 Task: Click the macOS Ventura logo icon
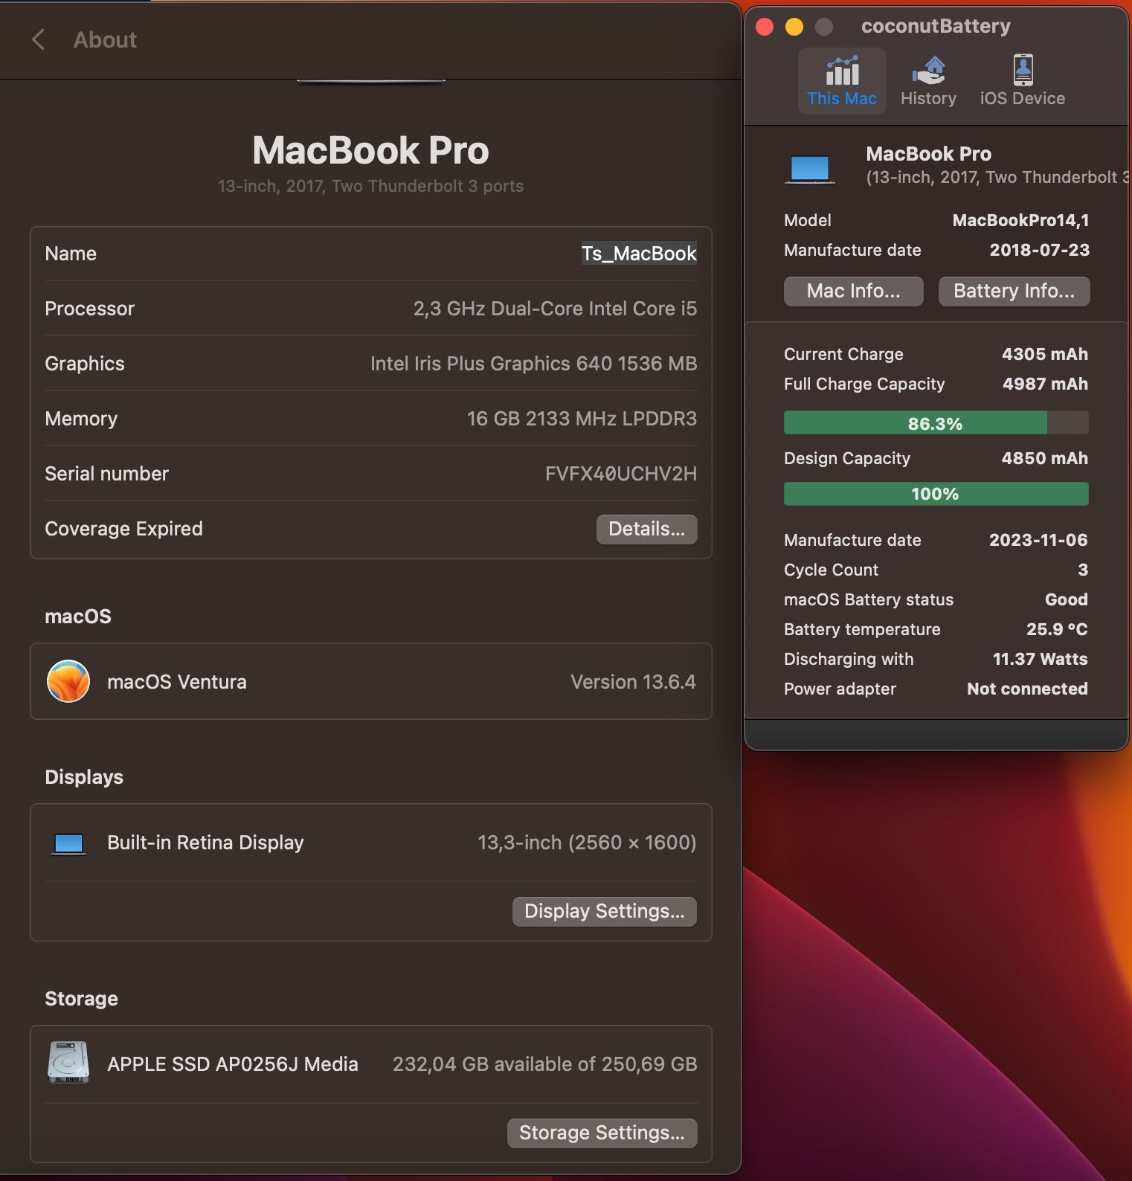(68, 681)
